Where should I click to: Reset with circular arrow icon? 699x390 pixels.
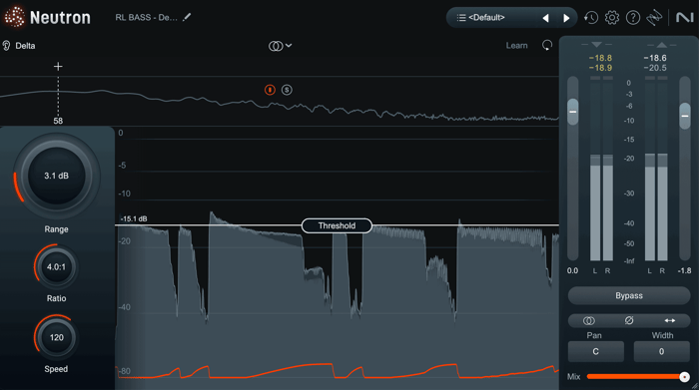tap(547, 46)
